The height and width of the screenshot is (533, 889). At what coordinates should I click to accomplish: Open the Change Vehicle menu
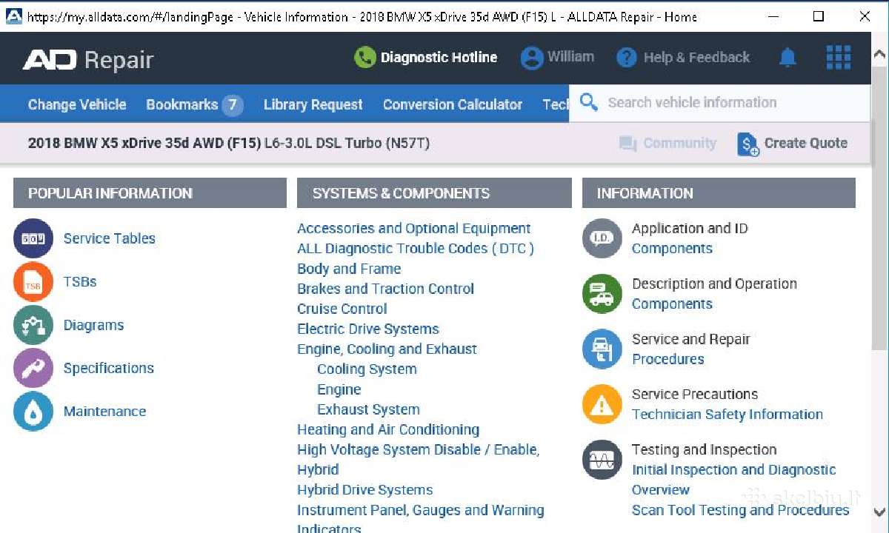(77, 104)
